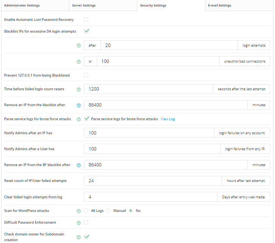Image resolution: width=275 pixels, height=243 pixels.
Task: Open help for unauthorized connections threshold
Action: (79, 62)
